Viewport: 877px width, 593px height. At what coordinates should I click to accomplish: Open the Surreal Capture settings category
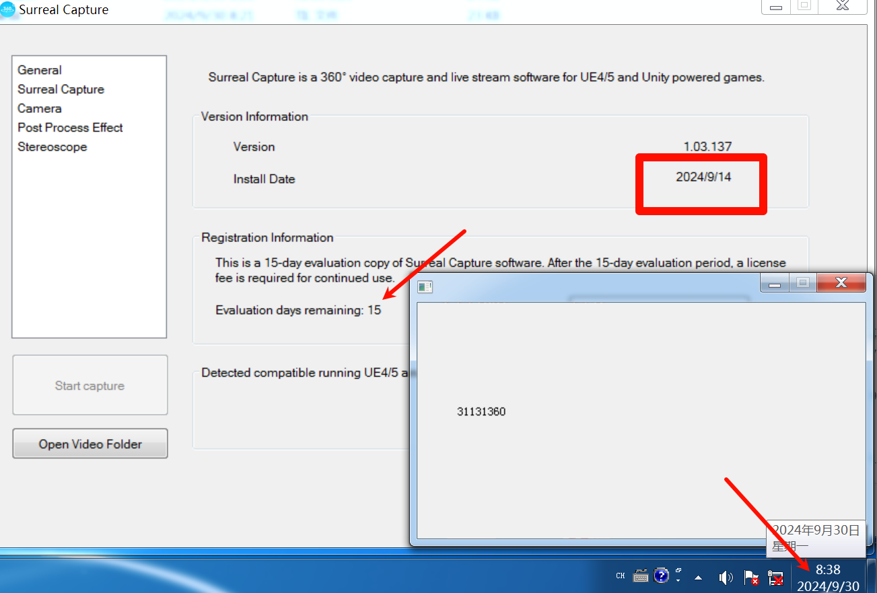(x=61, y=89)
